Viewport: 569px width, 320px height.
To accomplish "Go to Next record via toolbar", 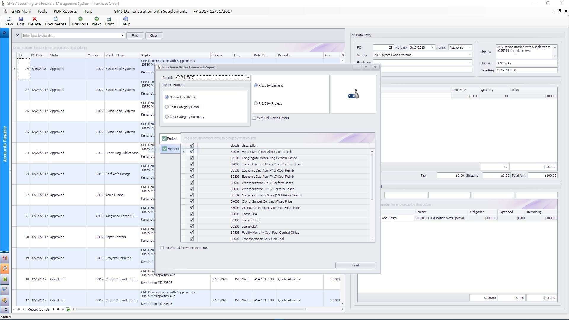I will pyautogui.click(x=96, y=19).
